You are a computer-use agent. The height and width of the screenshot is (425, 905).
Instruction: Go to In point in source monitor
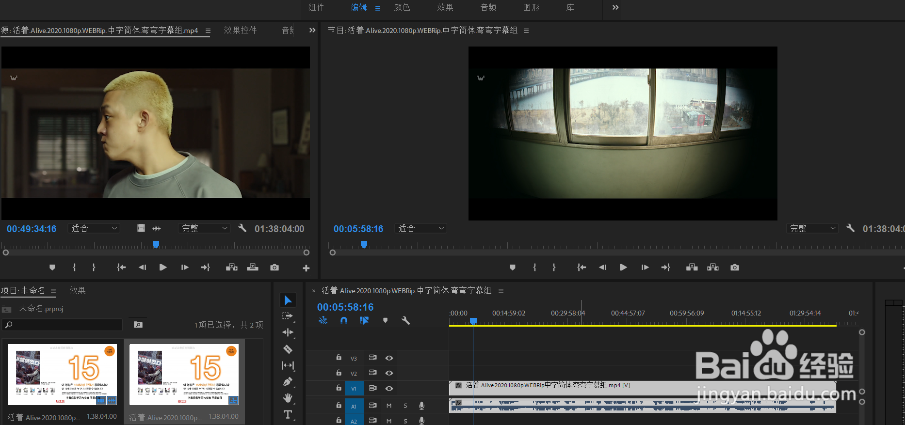[121, 268]
